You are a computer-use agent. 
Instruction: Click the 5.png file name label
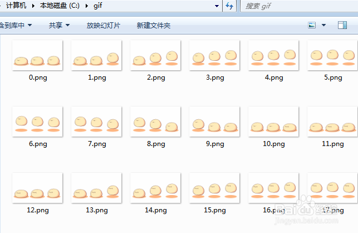click(333, 77)
